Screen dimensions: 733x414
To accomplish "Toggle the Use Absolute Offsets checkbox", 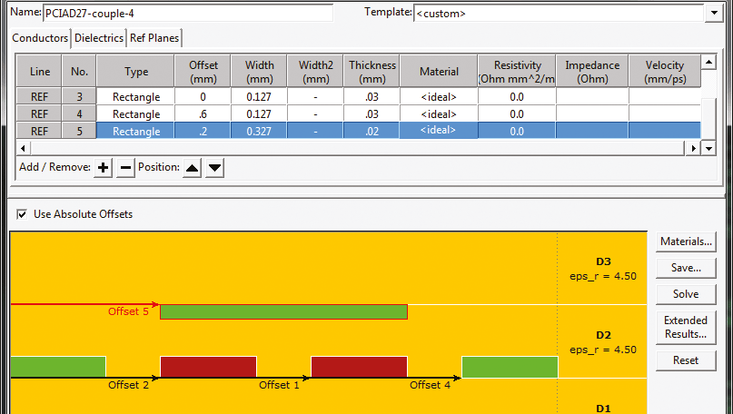I will pos(22,214).
